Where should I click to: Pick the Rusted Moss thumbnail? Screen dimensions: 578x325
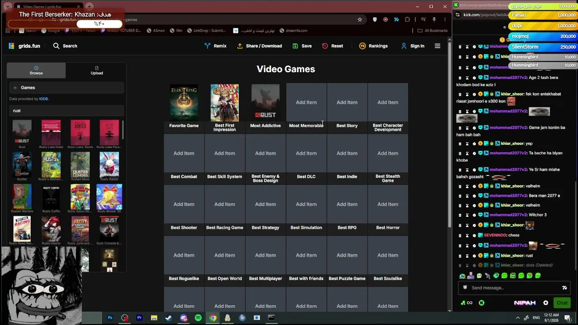[80, 165]
